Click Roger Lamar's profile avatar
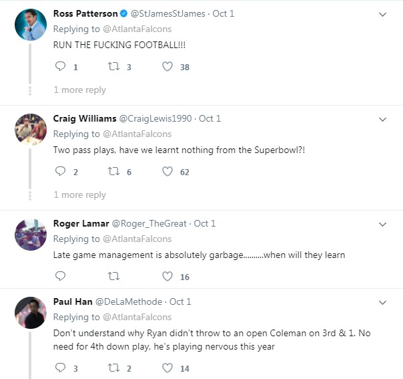Image resolution: width=403 pixels, height=379 pixels. pyautogui.click(x=30, y=235)
